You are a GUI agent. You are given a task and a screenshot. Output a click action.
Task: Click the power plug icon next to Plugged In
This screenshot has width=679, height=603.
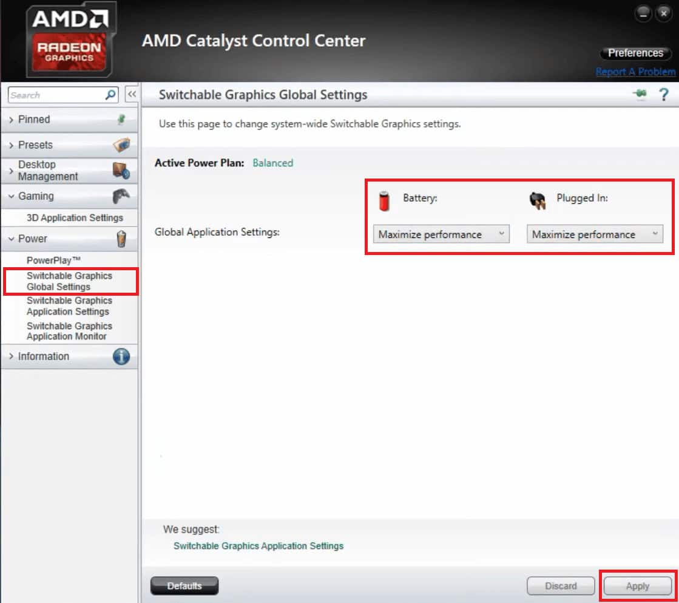[x=538, y=201]
